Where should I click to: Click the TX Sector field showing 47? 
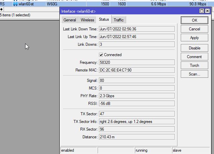137,114
